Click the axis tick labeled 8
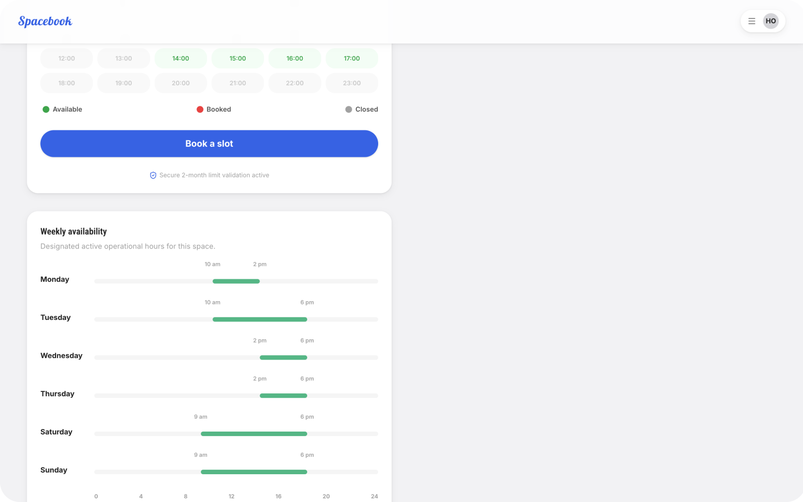 186,497
